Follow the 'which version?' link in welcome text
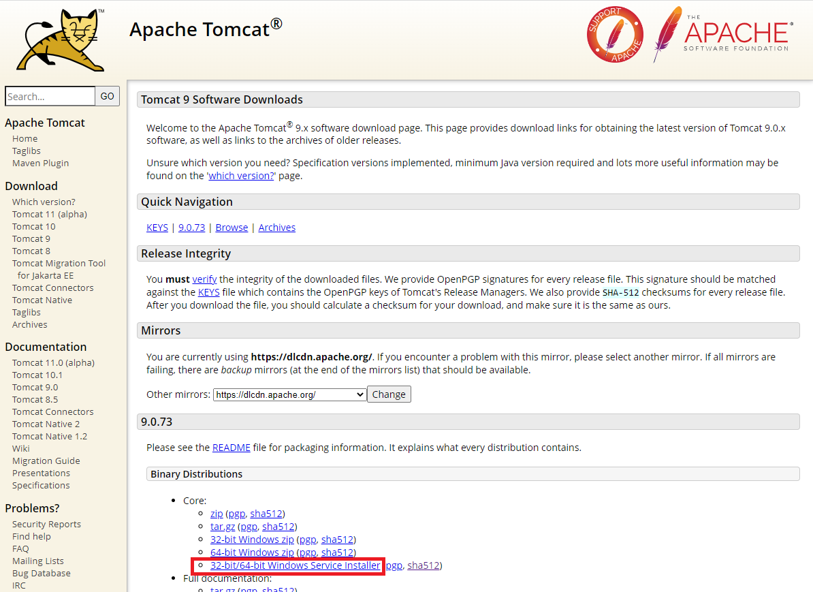This screenshot has height=592, width=813. click(241, 176)
